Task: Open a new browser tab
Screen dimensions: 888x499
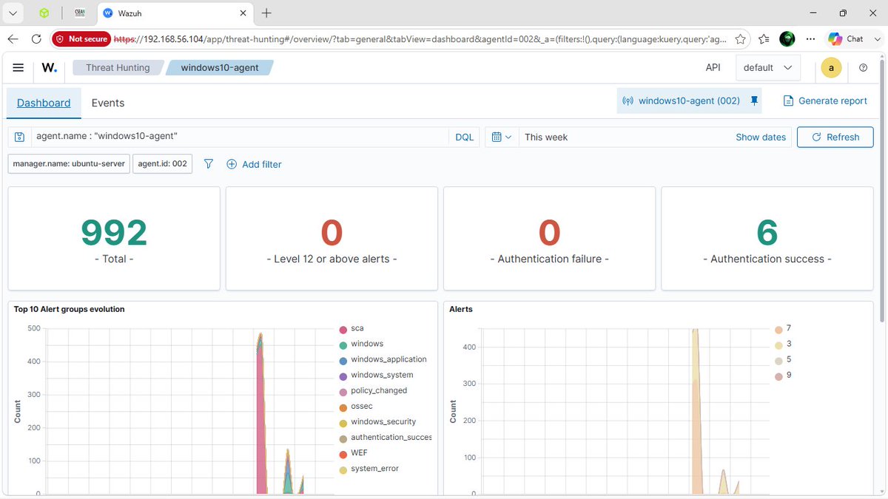Action: tap(266, 13)
